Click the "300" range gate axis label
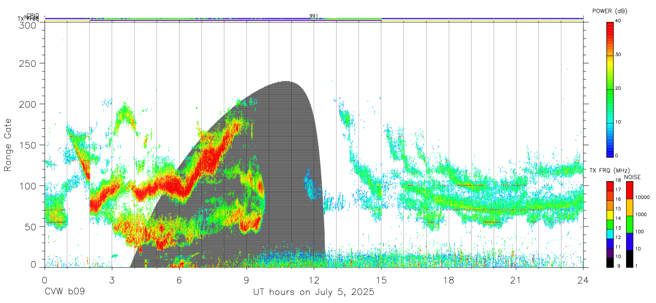Screen dimensions: 656x303 (x=28, y=25)
